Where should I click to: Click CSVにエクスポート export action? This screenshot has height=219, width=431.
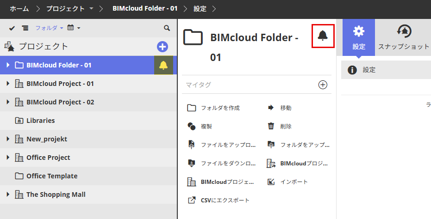(219, 200)
